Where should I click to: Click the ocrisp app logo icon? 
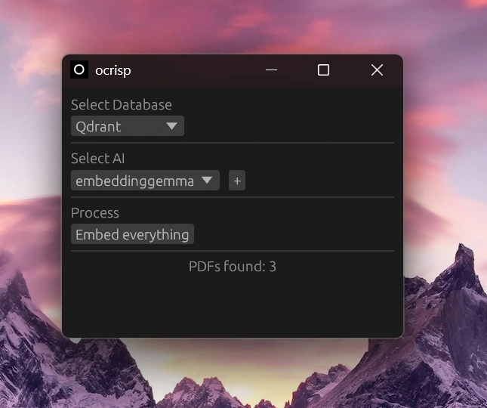[x=79, y=70]
